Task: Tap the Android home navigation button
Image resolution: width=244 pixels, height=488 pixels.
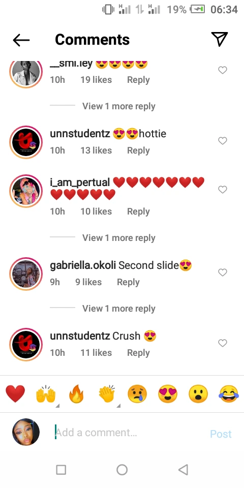Action: coord(122,470)
